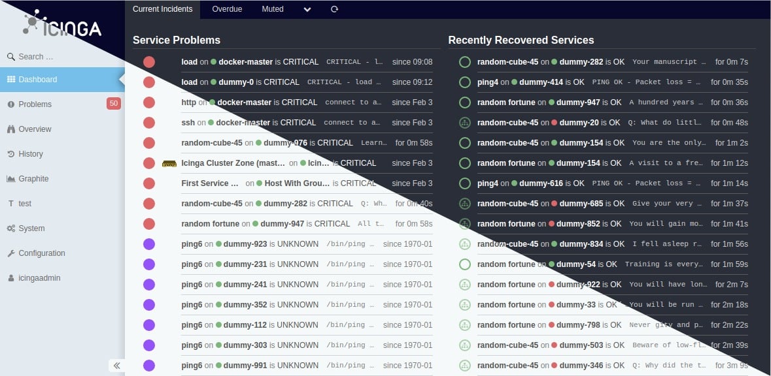Switch to the Muted tab

pyautogui.click(x=273, y=9)
